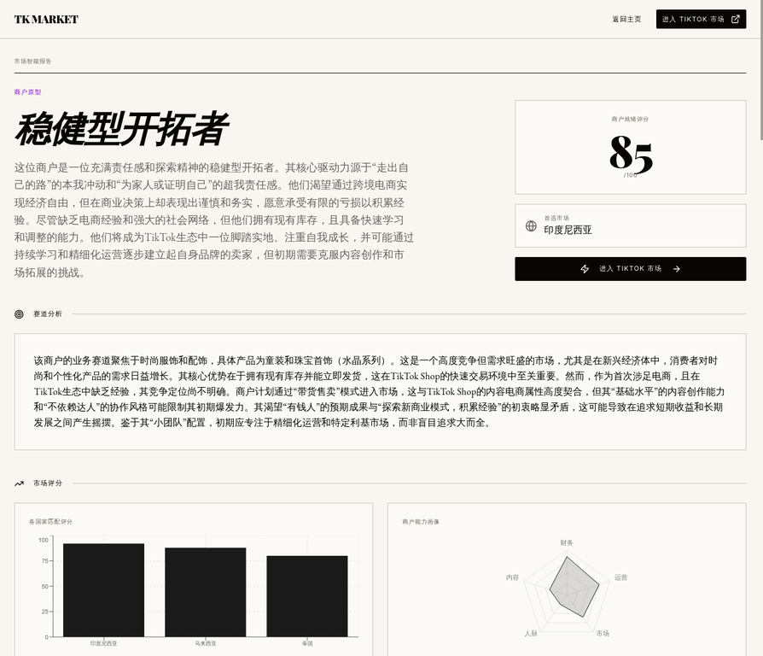763x656 pixels.
Task: Click the 印度尼西亚 bar in the chart
Action: 103,589
